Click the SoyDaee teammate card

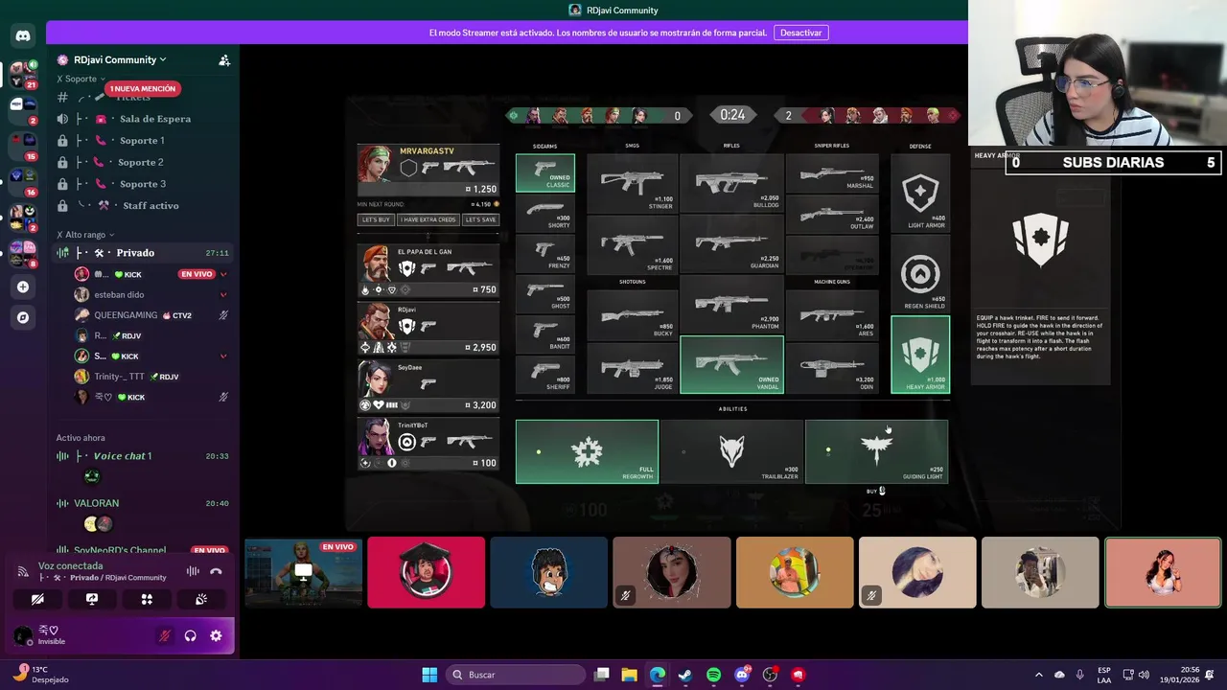coord(428,386)
